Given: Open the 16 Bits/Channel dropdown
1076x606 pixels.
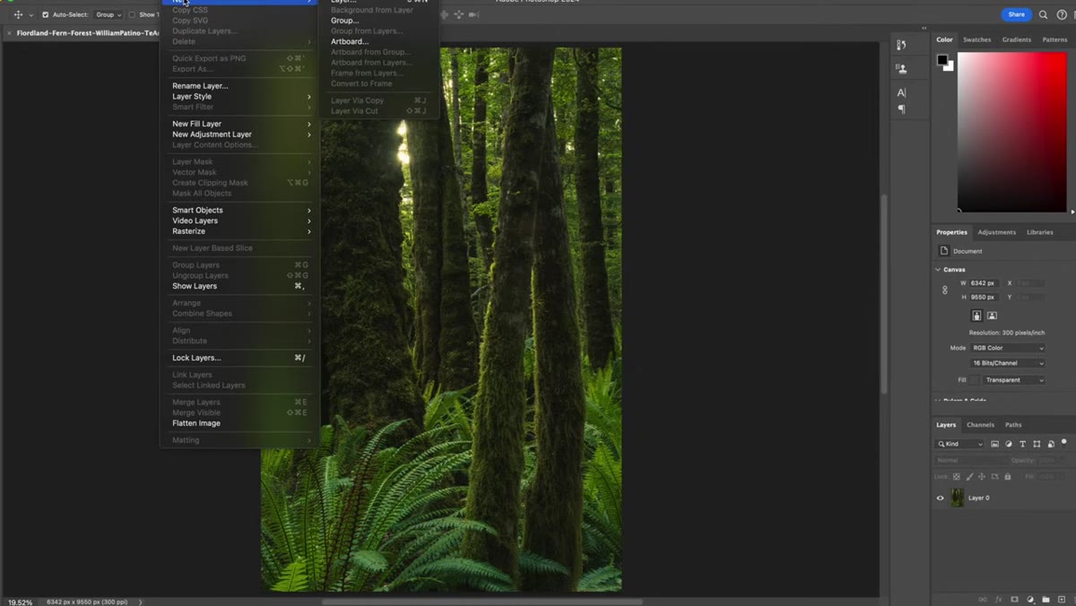Looking at the screenshot, I should [x=1008, y=363].
